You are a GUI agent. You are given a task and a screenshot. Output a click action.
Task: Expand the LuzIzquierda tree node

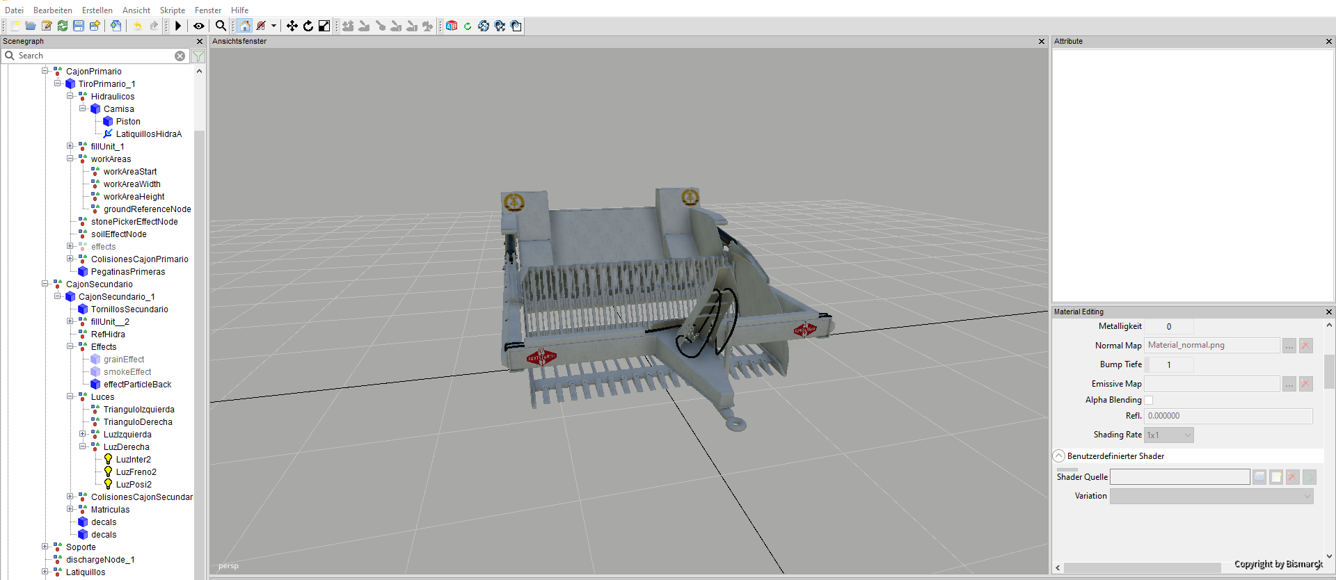(x=83, y=434)
